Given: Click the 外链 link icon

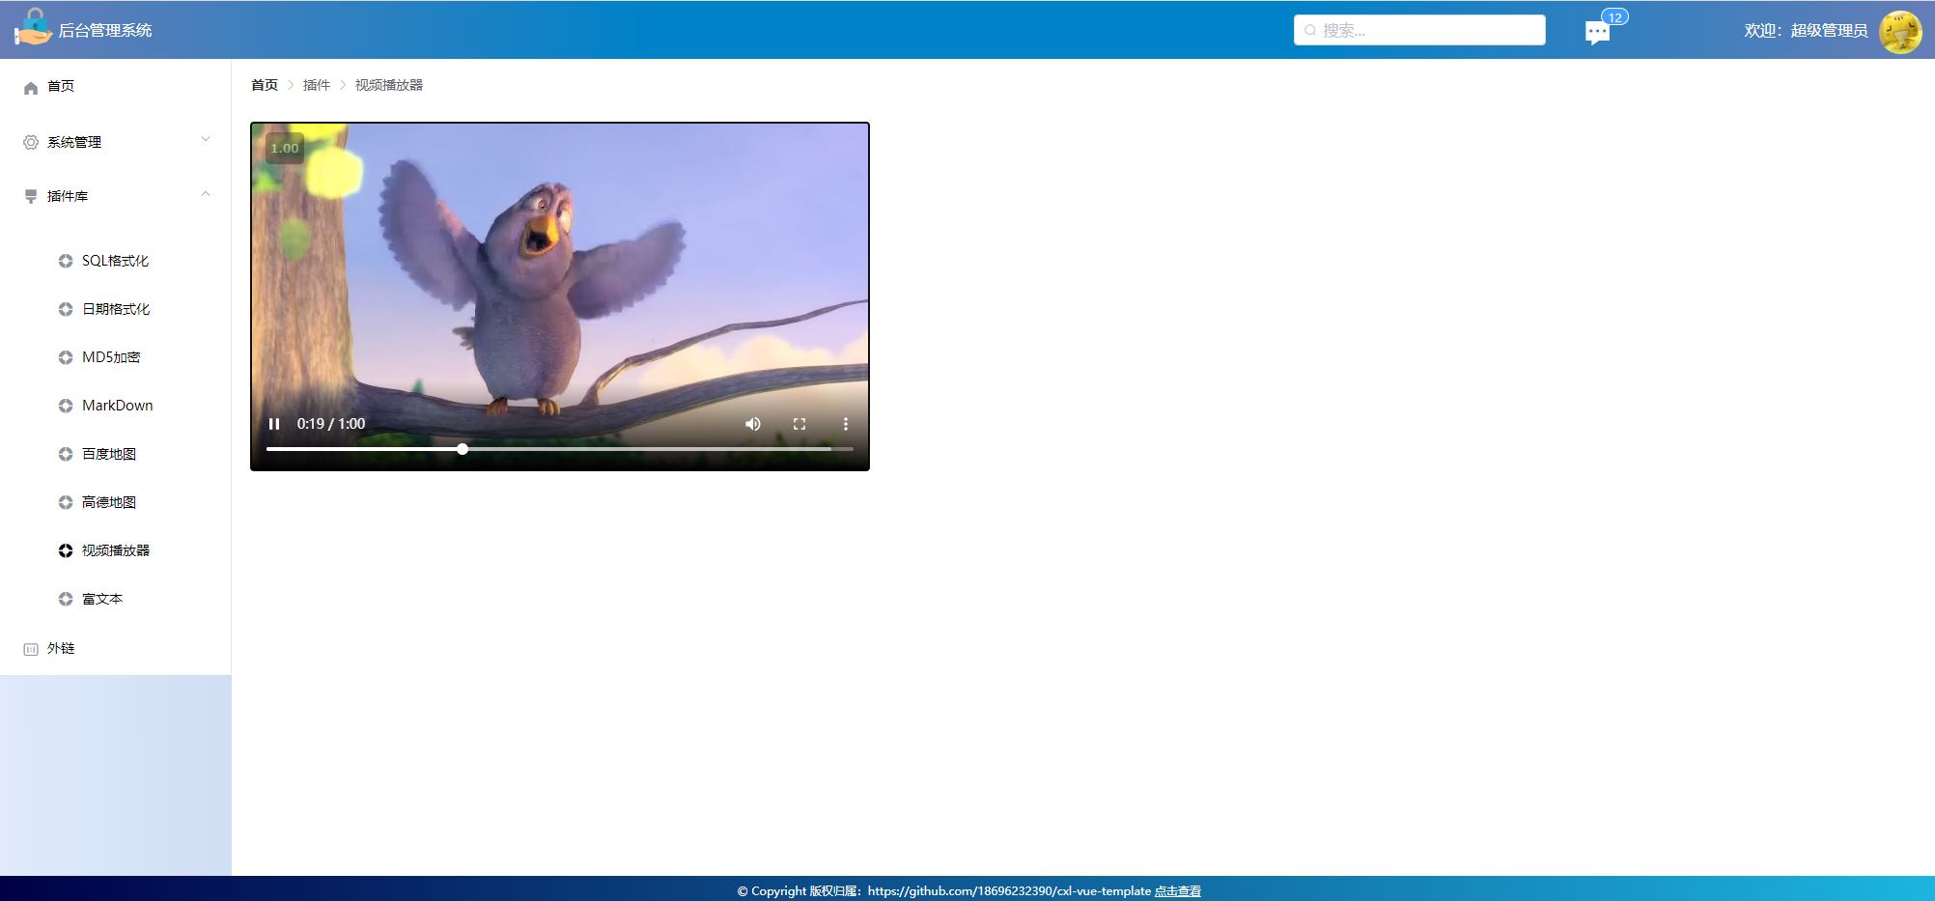Looking at the screenshot, I should tap(31, 649).
